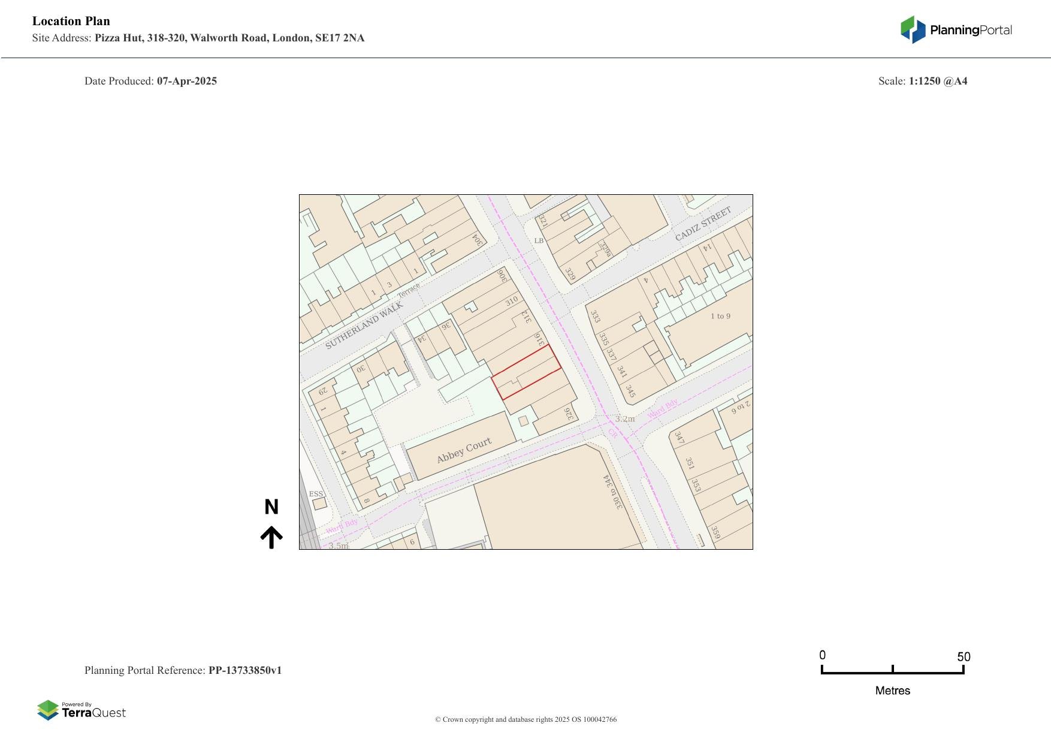Screen dimensions: 1051x744
Task: Click the '1 to 9' building label
Action: [720, 316]
